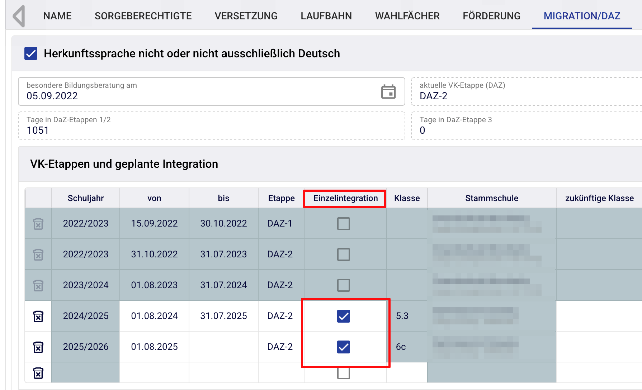Click trash icon of 15.09.2022 DAZ-1 row
Screen dimensions: 642x390
pos(38,224)
